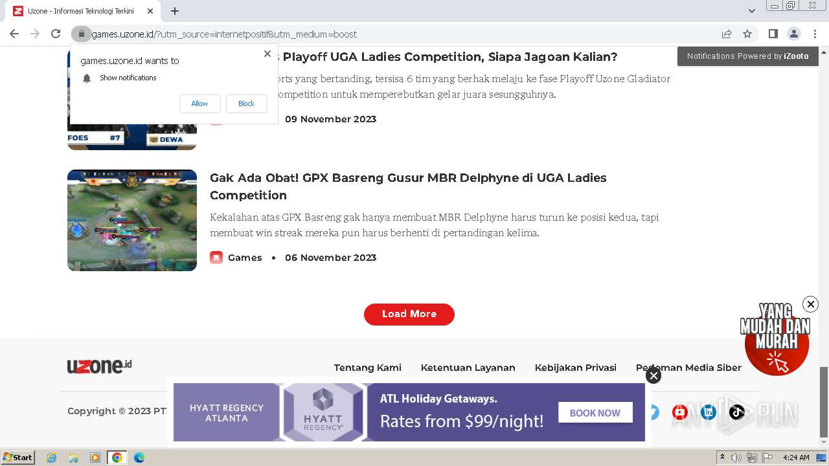Open the Kebijakan Privasi footer link
Viewport: 829px width, 466px height.
[x=576, y=368]
